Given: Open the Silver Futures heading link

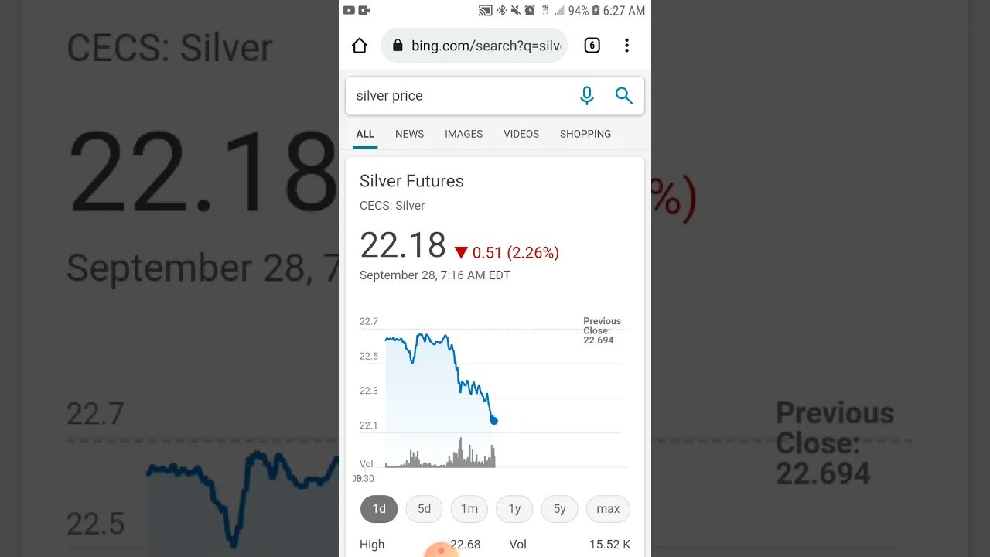Looking at the screenshot, I should coord(411,181).
